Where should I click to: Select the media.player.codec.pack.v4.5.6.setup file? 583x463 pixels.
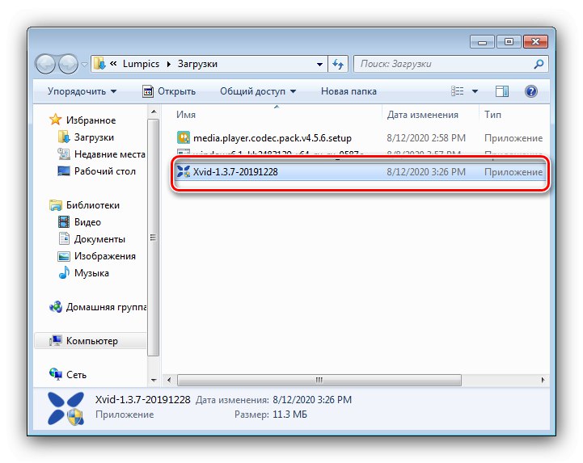coord(272,138)
